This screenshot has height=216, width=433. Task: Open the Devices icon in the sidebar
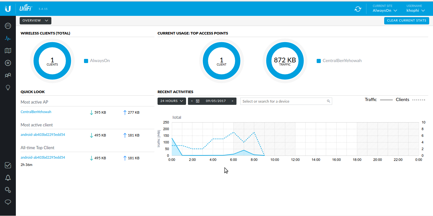[8, 63]
